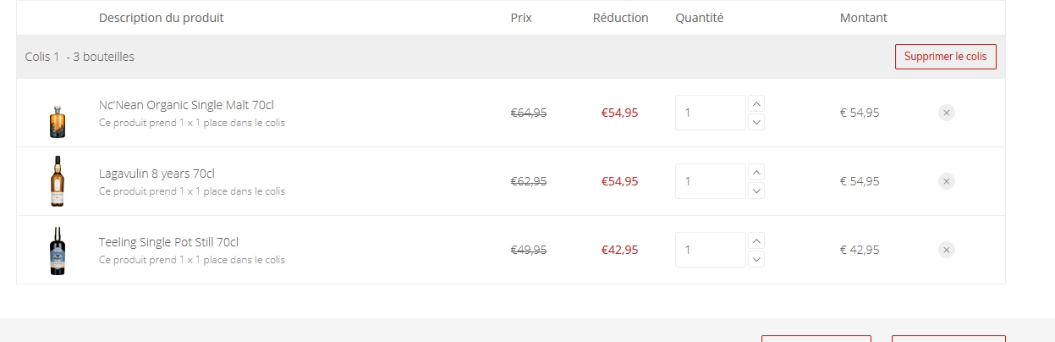Remove Nc'Nean Organic Single Malt from cart

tap(947, 113)
